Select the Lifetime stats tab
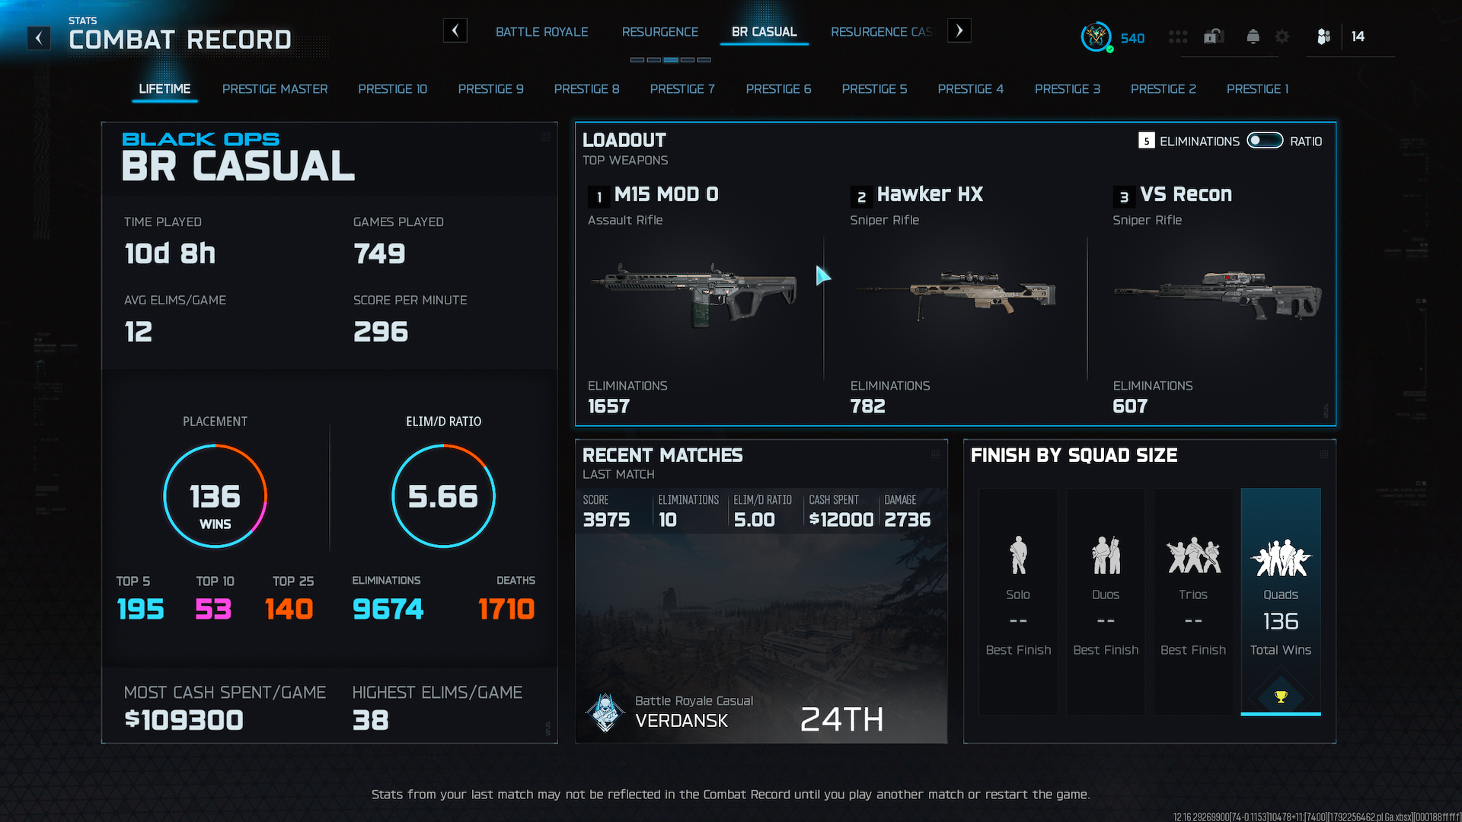Viewport: 1462px width, 822px height. click(164, 89)
